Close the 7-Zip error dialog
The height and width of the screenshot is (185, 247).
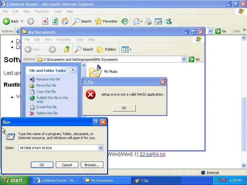163,82
